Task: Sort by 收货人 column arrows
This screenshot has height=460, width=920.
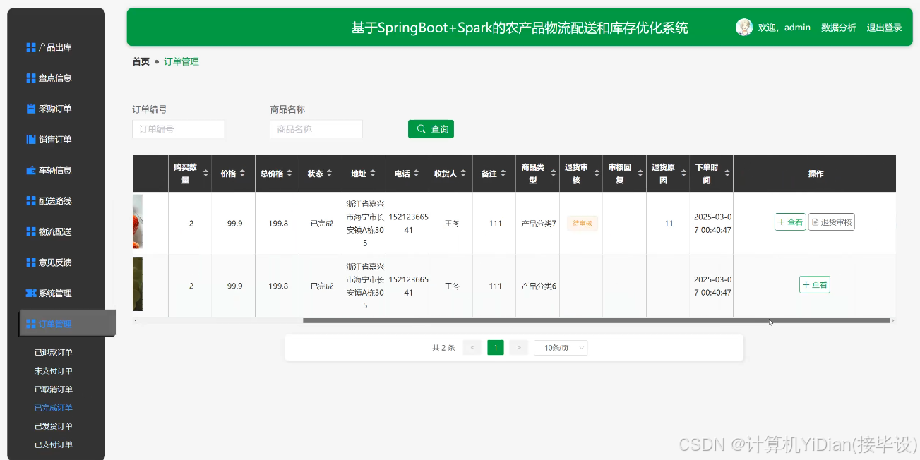Action: tap(463, 174)
